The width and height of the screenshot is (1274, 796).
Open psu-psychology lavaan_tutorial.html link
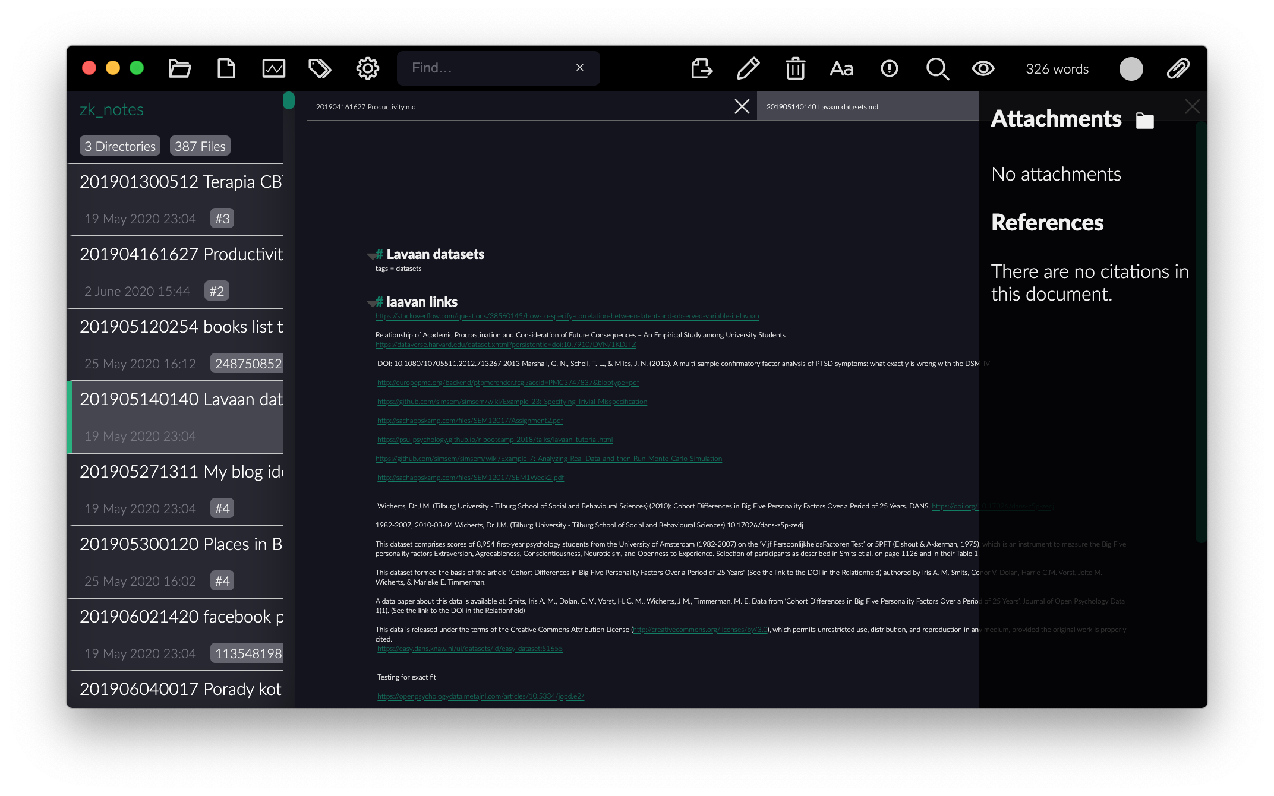tap(495, 440)
